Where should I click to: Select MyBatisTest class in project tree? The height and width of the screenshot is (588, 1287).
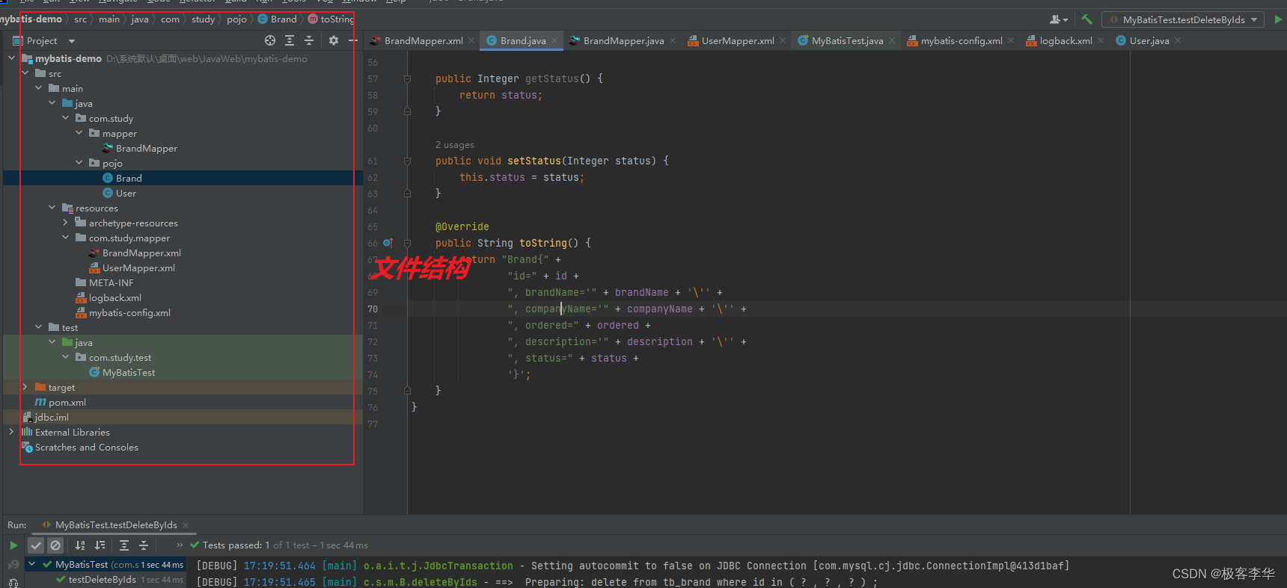tap(129, 372)
